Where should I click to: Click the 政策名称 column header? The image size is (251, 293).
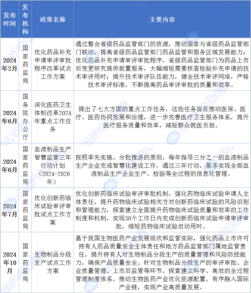coord(53,19)
